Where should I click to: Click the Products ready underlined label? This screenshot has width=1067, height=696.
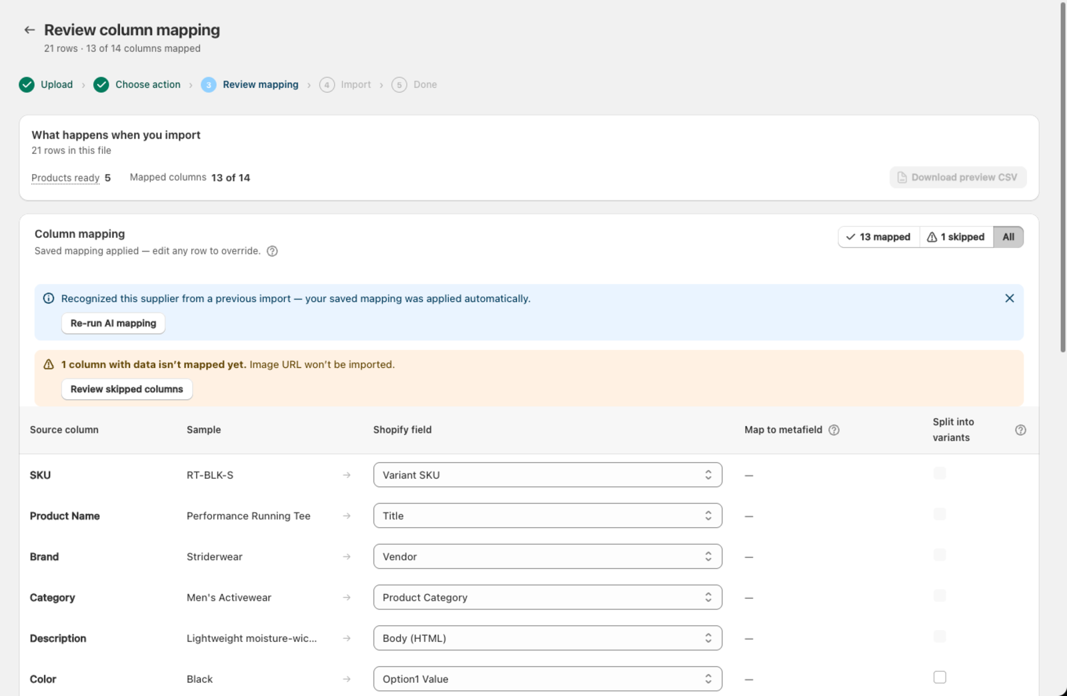[65, 178]
